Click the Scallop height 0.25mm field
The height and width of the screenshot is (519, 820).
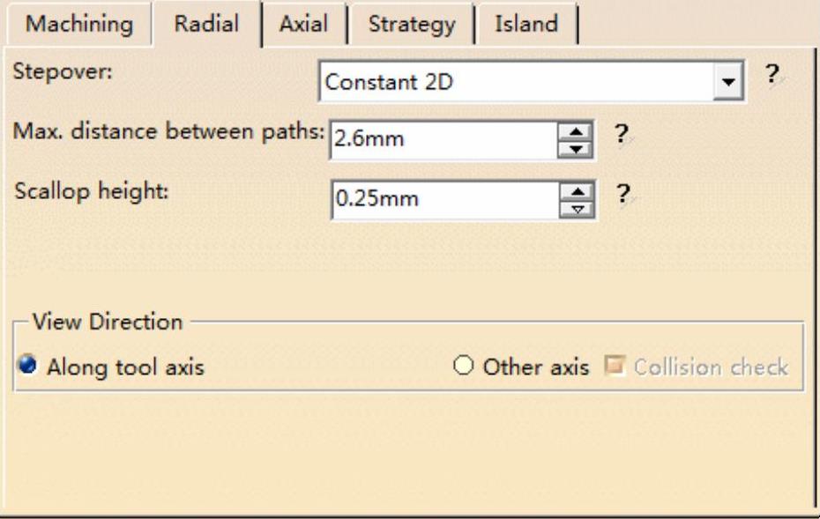coord(443,198)
